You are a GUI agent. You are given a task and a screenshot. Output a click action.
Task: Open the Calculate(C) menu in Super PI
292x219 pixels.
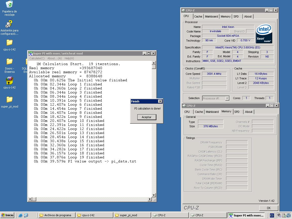click(37, 58)
